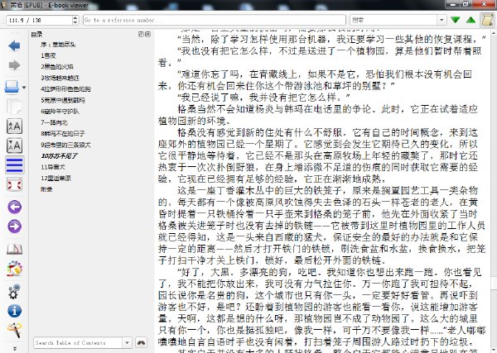Click the book paragraph starting 格桑当然不会知道

(318, 115)
